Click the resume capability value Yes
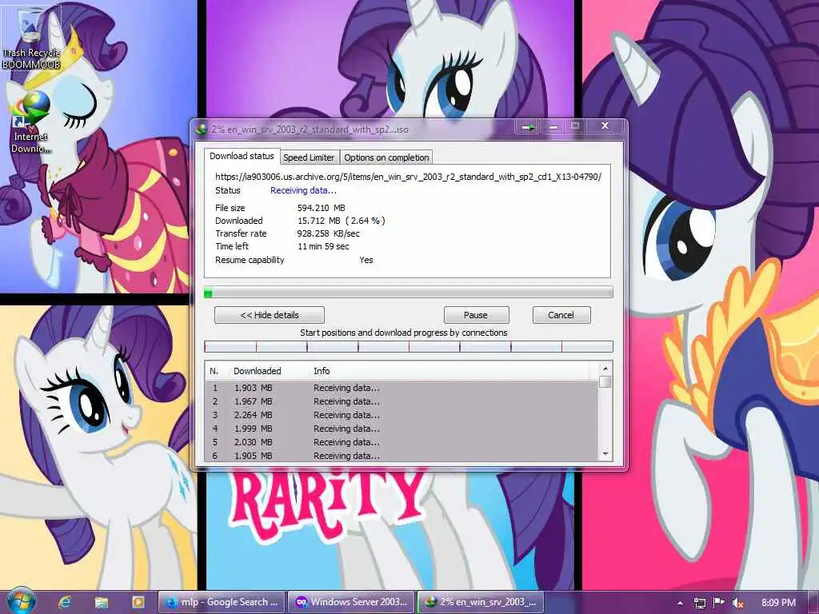The image size is (819, 614). tap(366, 260)
